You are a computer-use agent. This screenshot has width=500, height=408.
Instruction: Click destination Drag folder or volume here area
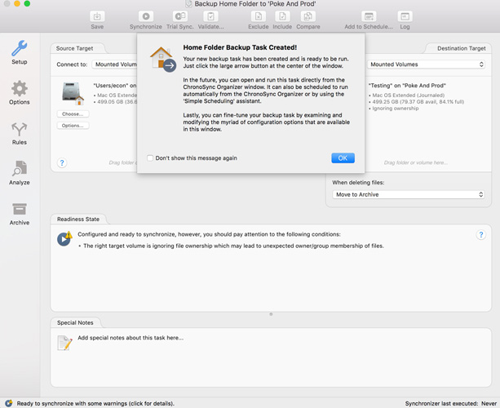click(x=415, y=162)
